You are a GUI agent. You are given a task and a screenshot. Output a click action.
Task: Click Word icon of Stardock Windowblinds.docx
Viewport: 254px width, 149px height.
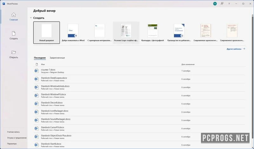point(37,87)
